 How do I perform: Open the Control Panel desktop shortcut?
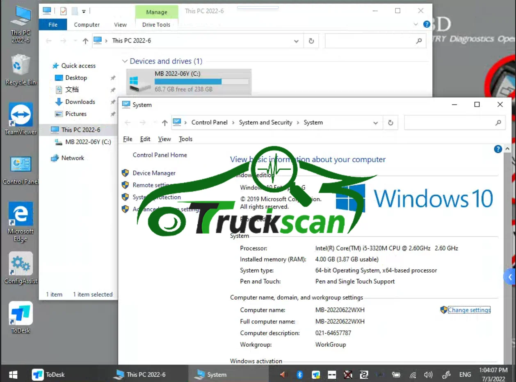click(x=21, y=170)
